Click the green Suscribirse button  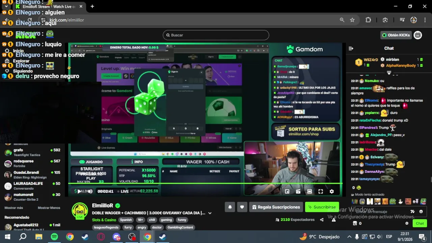(322, 207)
